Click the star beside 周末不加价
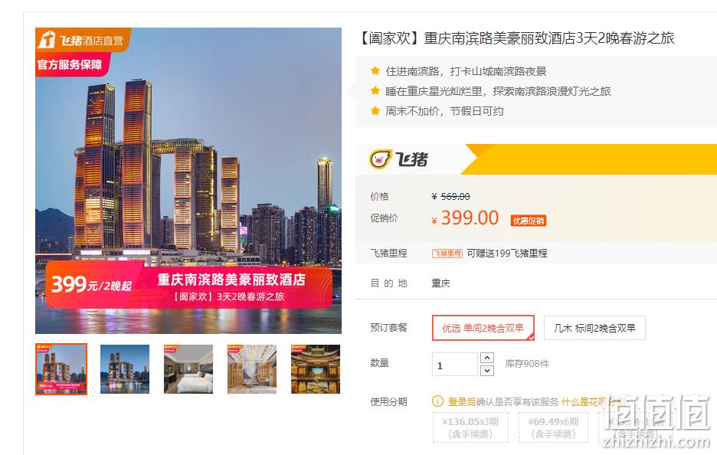 click(375, 110)
